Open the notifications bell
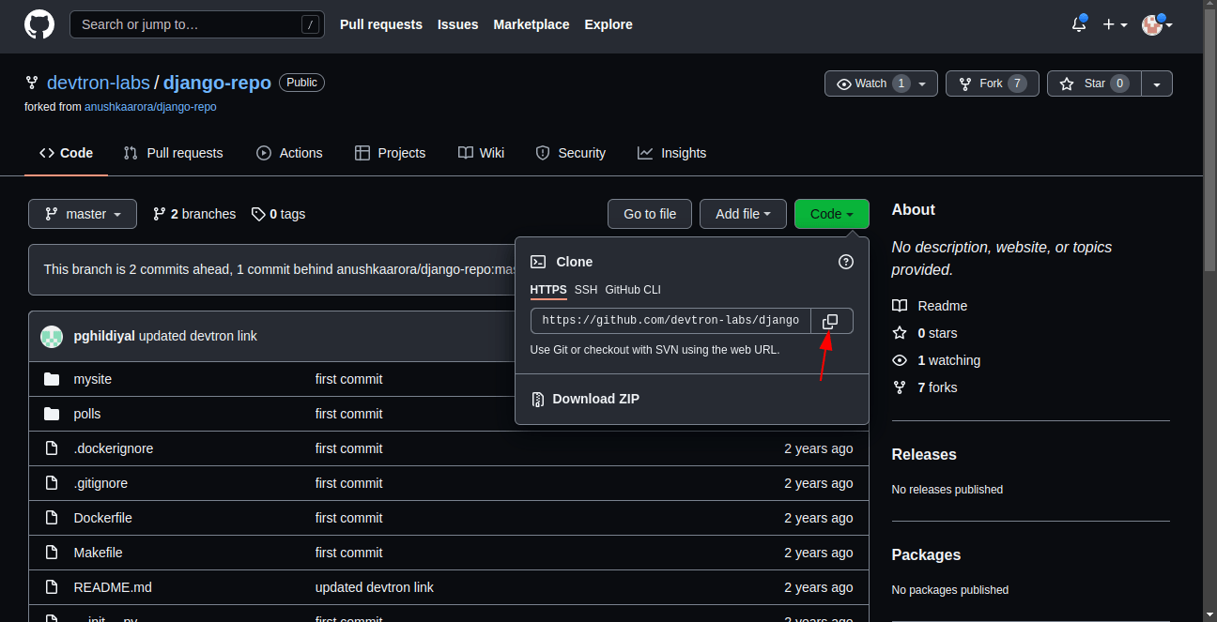The width and height of the screenshot is (1217, 622). coord(1079,24)
